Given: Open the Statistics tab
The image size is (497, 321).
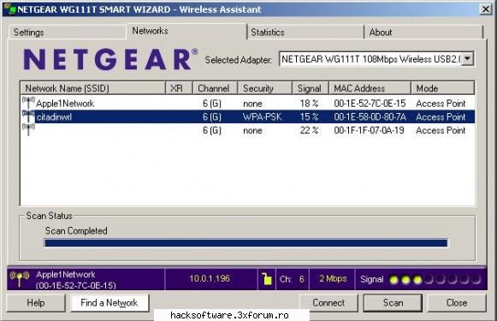Looking at the screenshot, I should point(305,32).
